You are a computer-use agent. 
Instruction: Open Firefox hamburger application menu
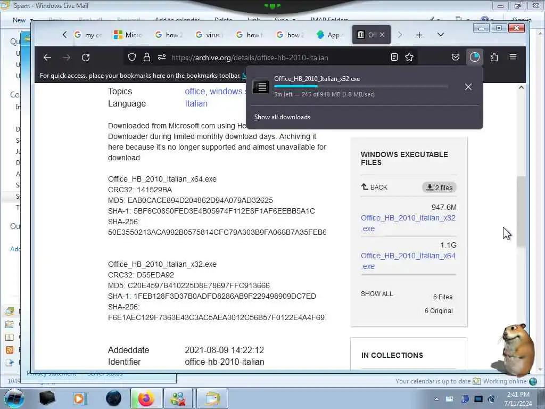tap(513, 57)
